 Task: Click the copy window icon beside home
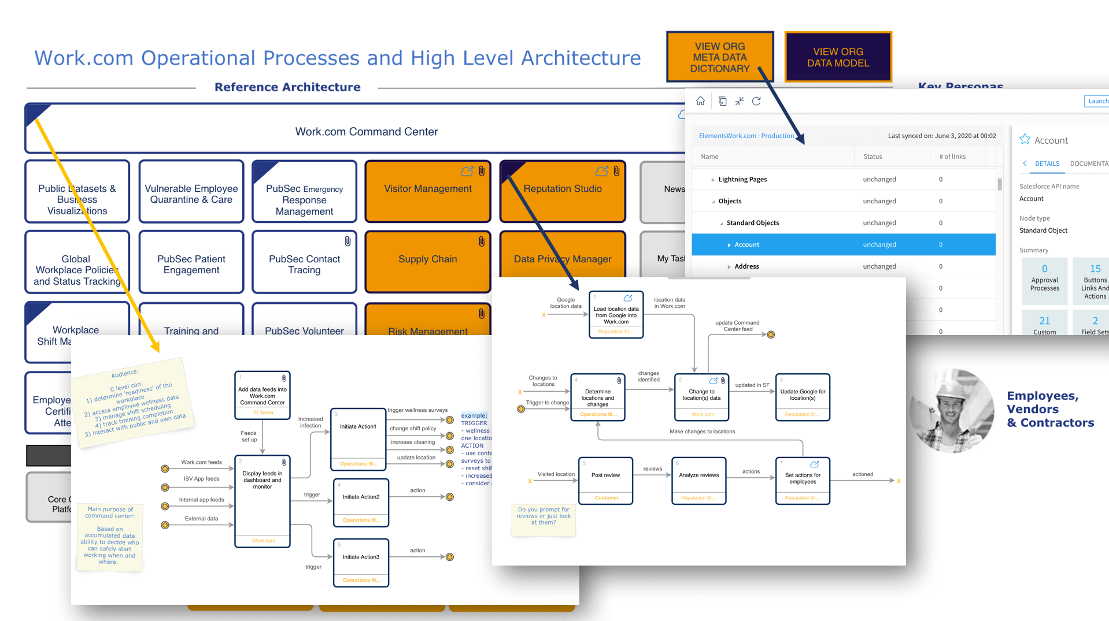pos(722,101)
